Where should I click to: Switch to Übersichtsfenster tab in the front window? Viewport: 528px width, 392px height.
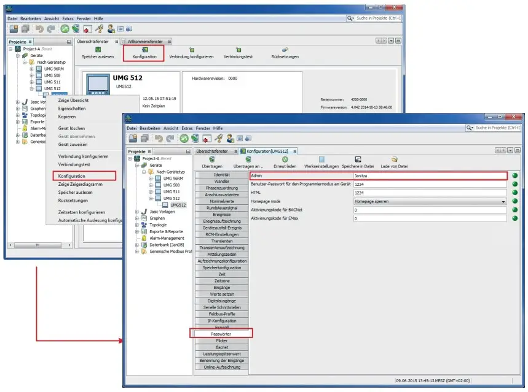pos(212,152)
